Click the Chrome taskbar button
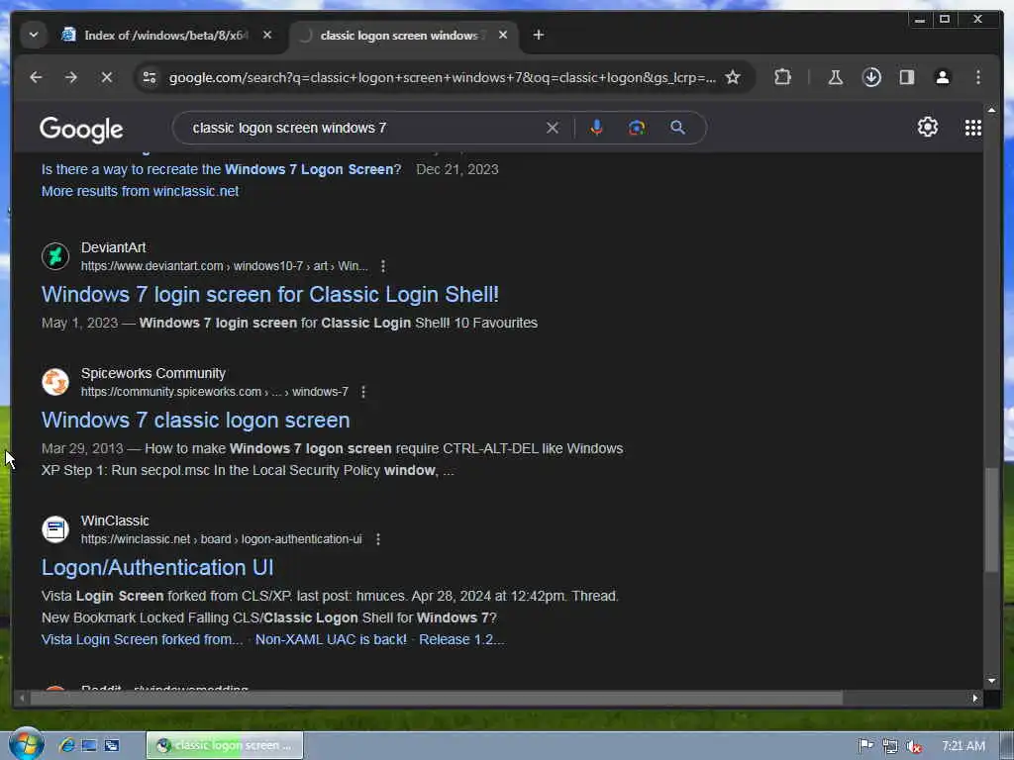1014x760 pixels. (225, 745)
